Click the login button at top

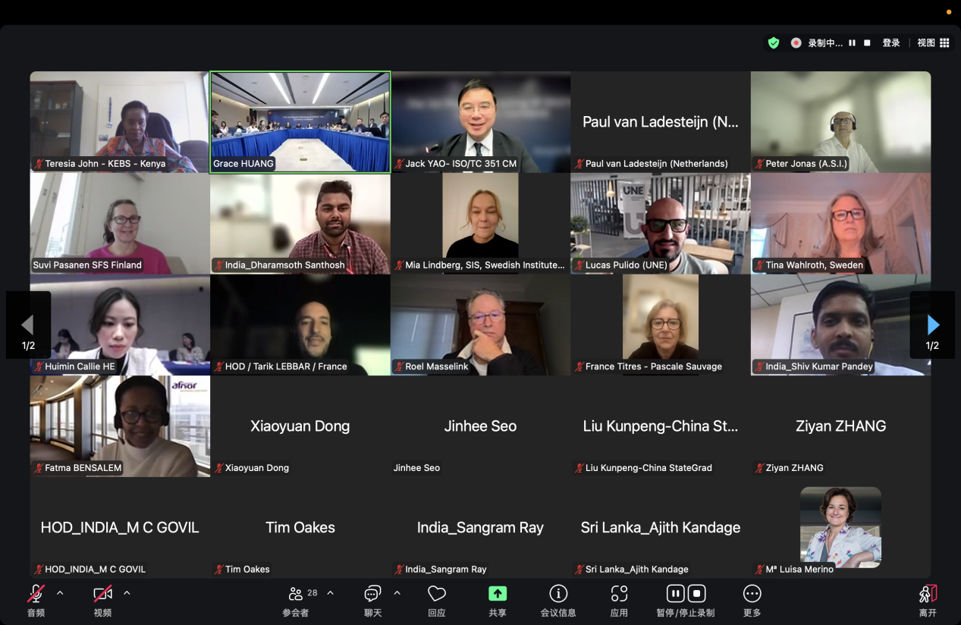pos(891,43)
